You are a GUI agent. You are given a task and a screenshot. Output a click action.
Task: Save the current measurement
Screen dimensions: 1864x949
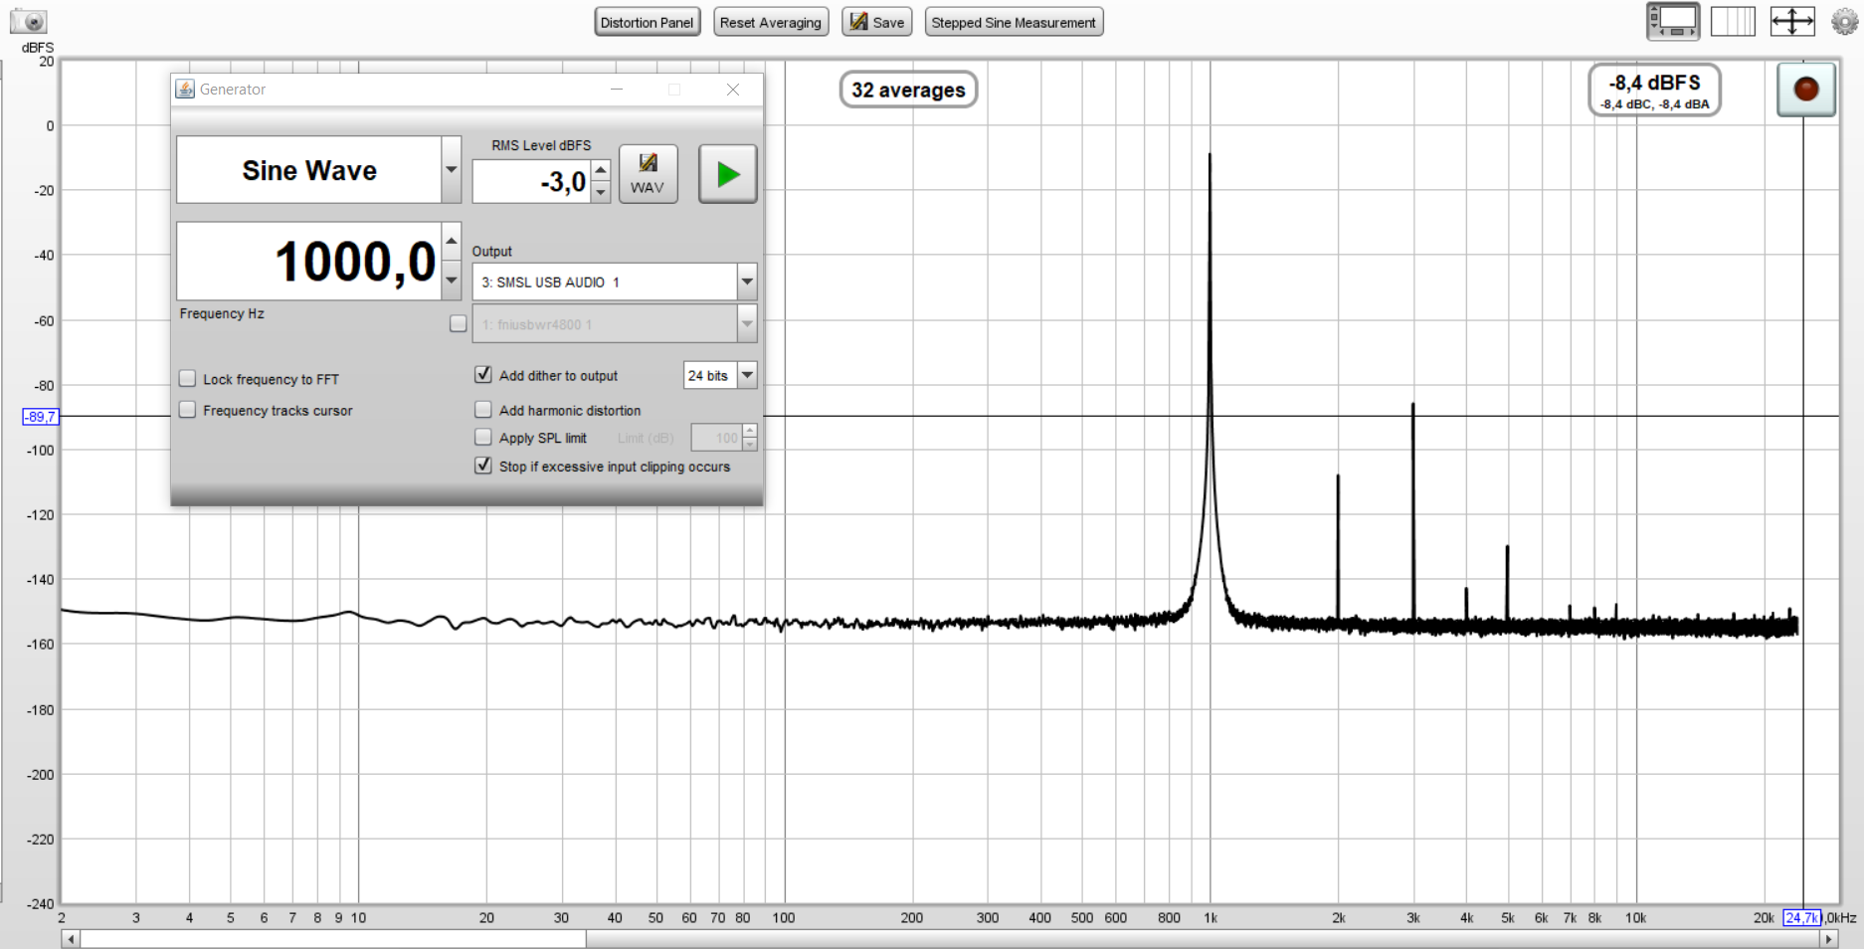[x=877, y=22]
